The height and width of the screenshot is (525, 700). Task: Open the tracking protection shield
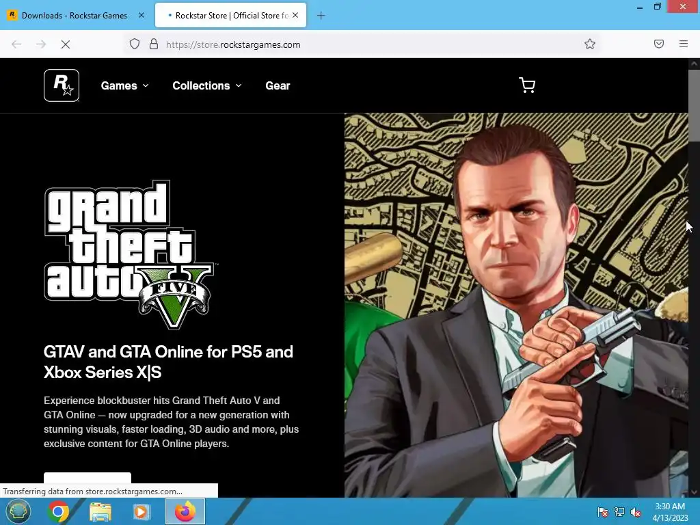click(135, 44)
